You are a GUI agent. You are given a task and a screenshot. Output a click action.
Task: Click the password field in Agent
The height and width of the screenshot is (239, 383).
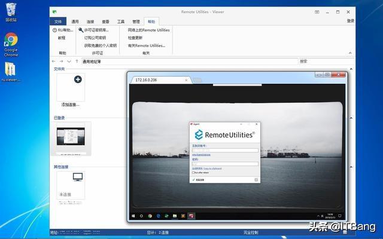coord(225,164)
